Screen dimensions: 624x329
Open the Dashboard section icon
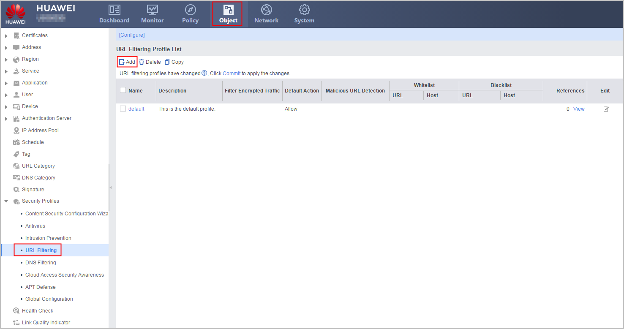pyautogui.click(x=114, y=10)
